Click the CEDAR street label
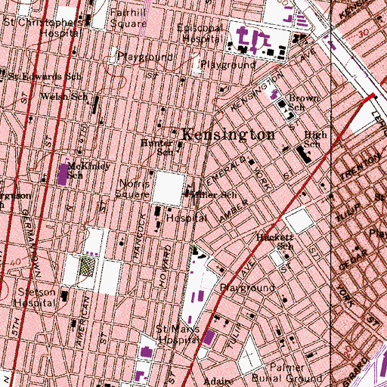387x387 pixels. 354,260
